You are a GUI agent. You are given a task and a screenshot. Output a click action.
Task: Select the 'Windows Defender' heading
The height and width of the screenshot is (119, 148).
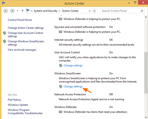coord(66,107)
